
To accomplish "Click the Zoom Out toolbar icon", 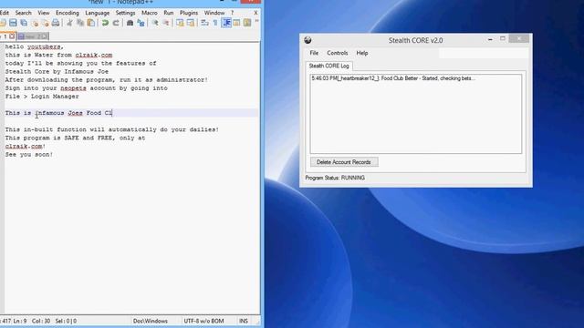I will tap(166, 23).
